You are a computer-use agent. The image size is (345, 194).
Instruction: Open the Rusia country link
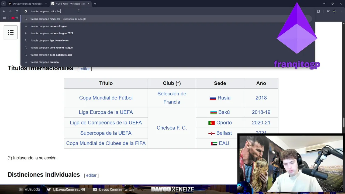tap(224, 98)
